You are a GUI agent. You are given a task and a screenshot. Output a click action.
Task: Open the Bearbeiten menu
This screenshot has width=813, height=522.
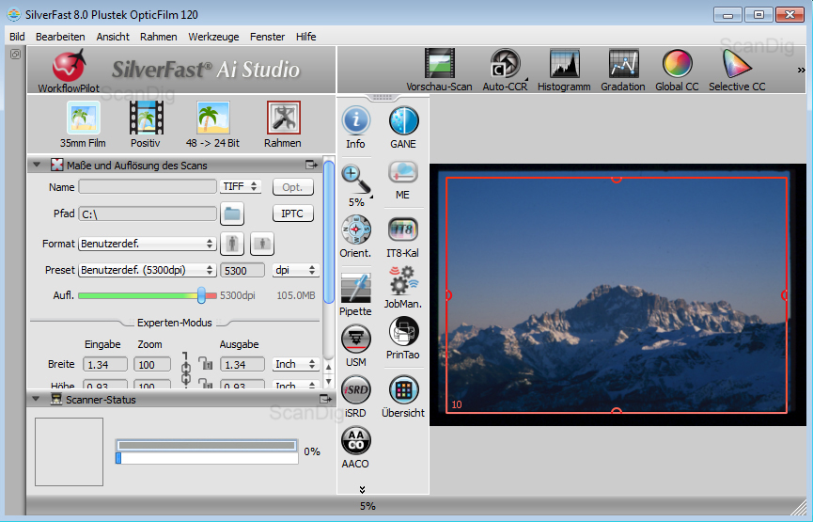60,37
